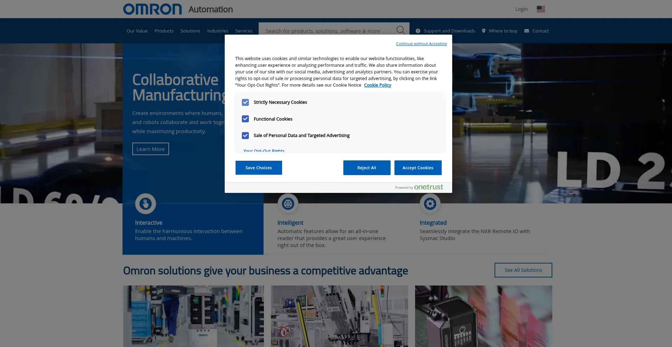Click Continue without Accepting link
672x347 pixels.
[x=421, y=44]
